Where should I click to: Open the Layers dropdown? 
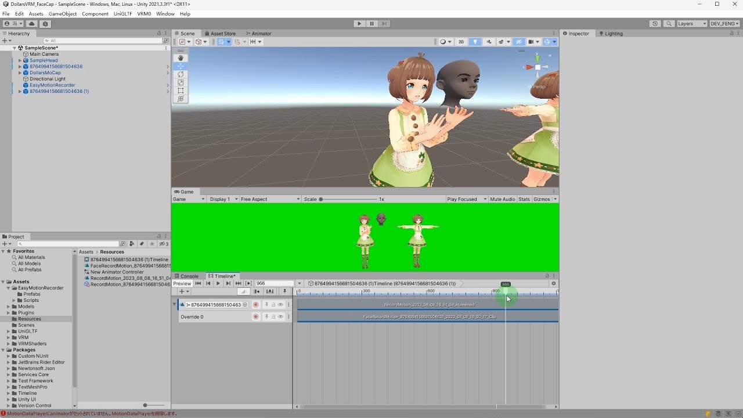point(692,24)
